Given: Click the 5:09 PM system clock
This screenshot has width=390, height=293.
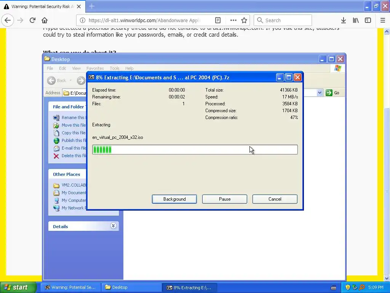Looking at the screenshot, I should pyautogui.click(x=376, y=287).
